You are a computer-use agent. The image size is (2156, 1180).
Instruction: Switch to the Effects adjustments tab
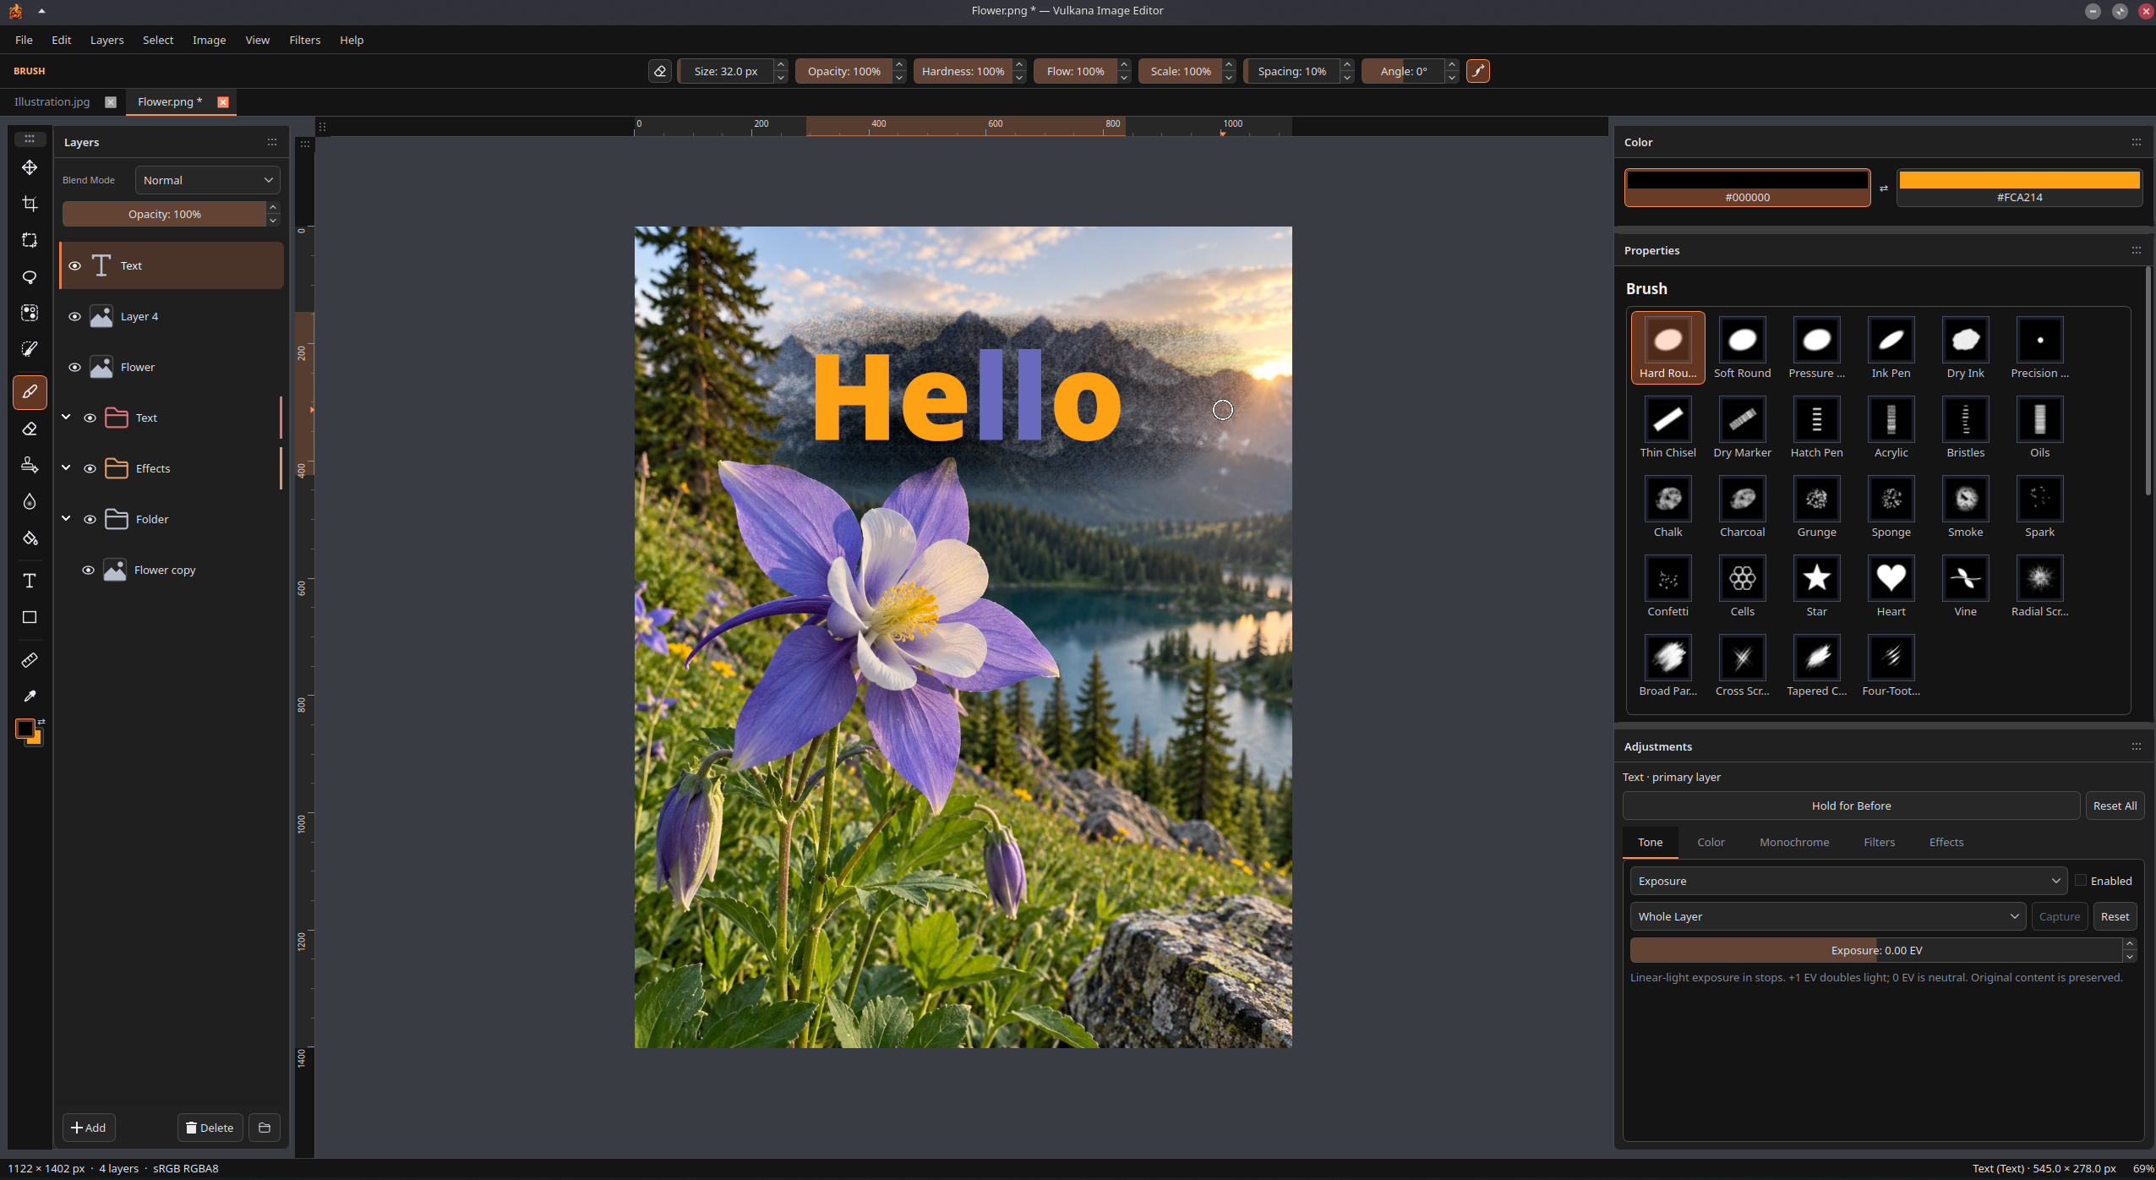pos(1946,842)
